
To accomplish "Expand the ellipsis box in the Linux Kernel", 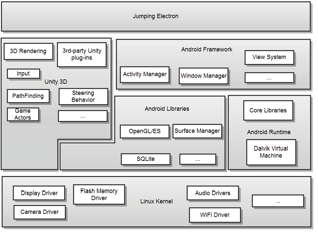I will point(278,201).
